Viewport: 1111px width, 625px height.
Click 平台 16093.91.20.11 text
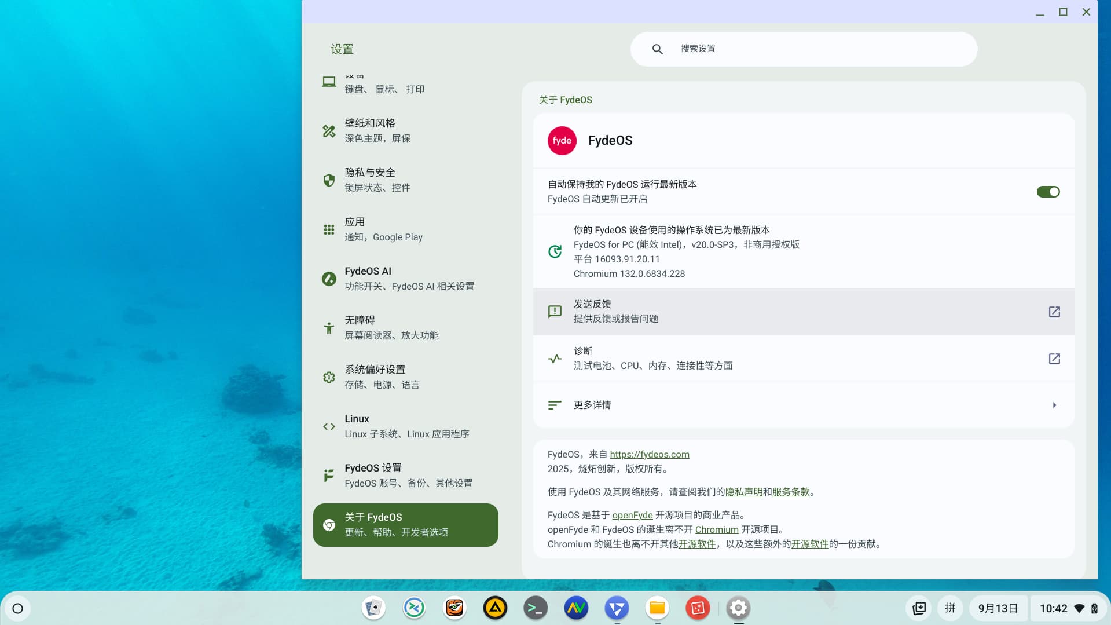coord(617,259)
